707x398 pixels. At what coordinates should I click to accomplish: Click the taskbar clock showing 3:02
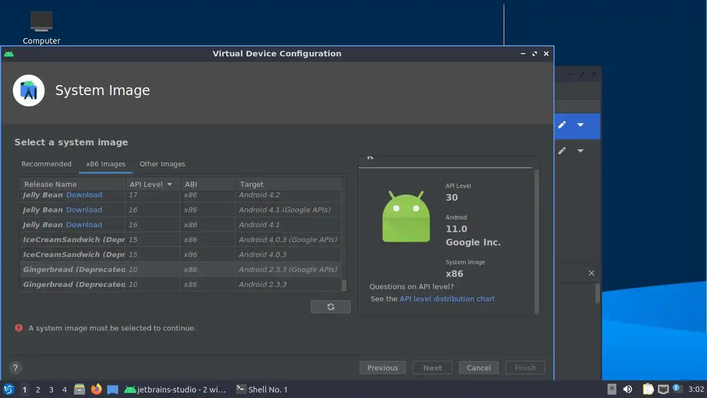point(696,390)
